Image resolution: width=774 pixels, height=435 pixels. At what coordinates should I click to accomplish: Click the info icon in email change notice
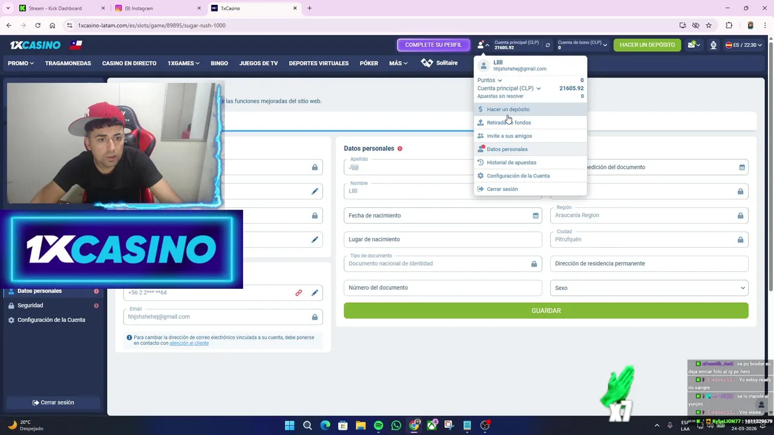tap(129, 338)
